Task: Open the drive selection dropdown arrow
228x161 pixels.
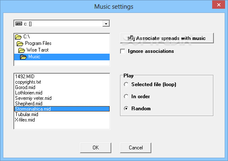Action: (106, 24)
